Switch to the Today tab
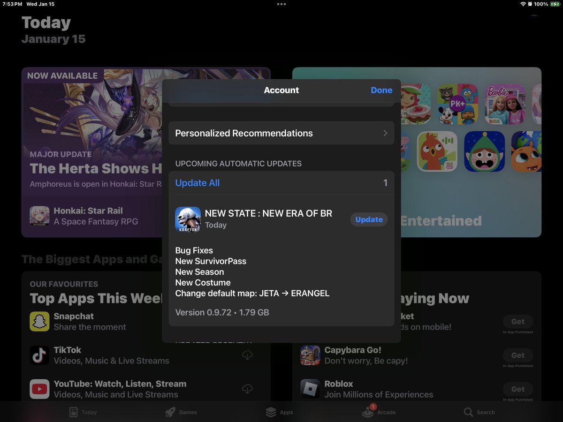 pos(83,412)
